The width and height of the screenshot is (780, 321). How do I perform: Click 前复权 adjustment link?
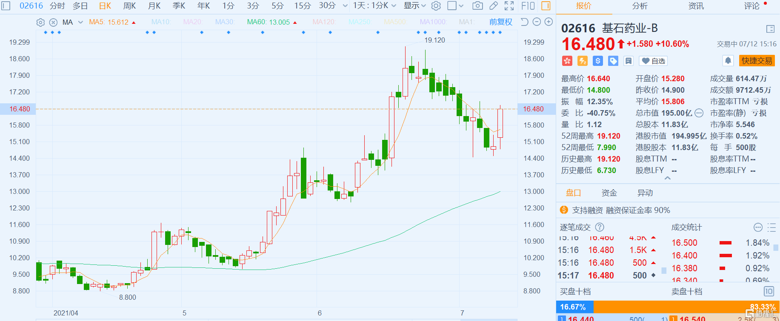500,22
